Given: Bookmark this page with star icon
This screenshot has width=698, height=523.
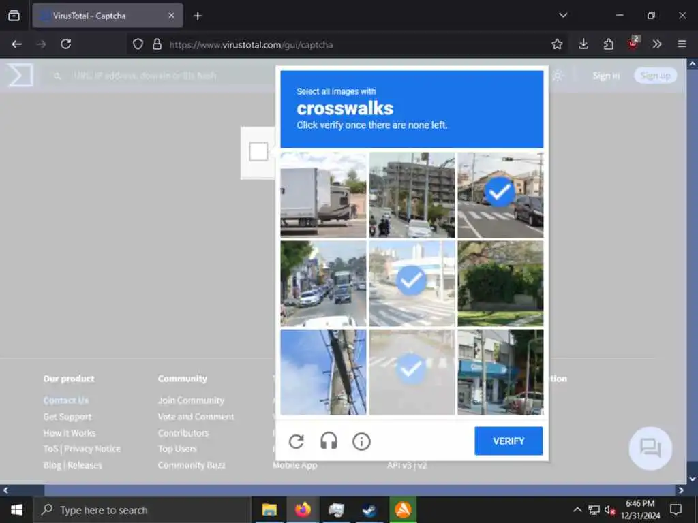Looking at the screenshot, I should point(557,44).
